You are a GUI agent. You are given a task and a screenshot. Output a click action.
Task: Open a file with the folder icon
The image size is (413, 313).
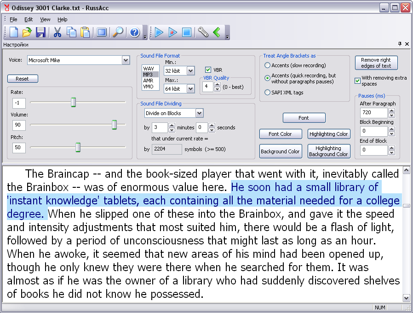coord(27,32)
